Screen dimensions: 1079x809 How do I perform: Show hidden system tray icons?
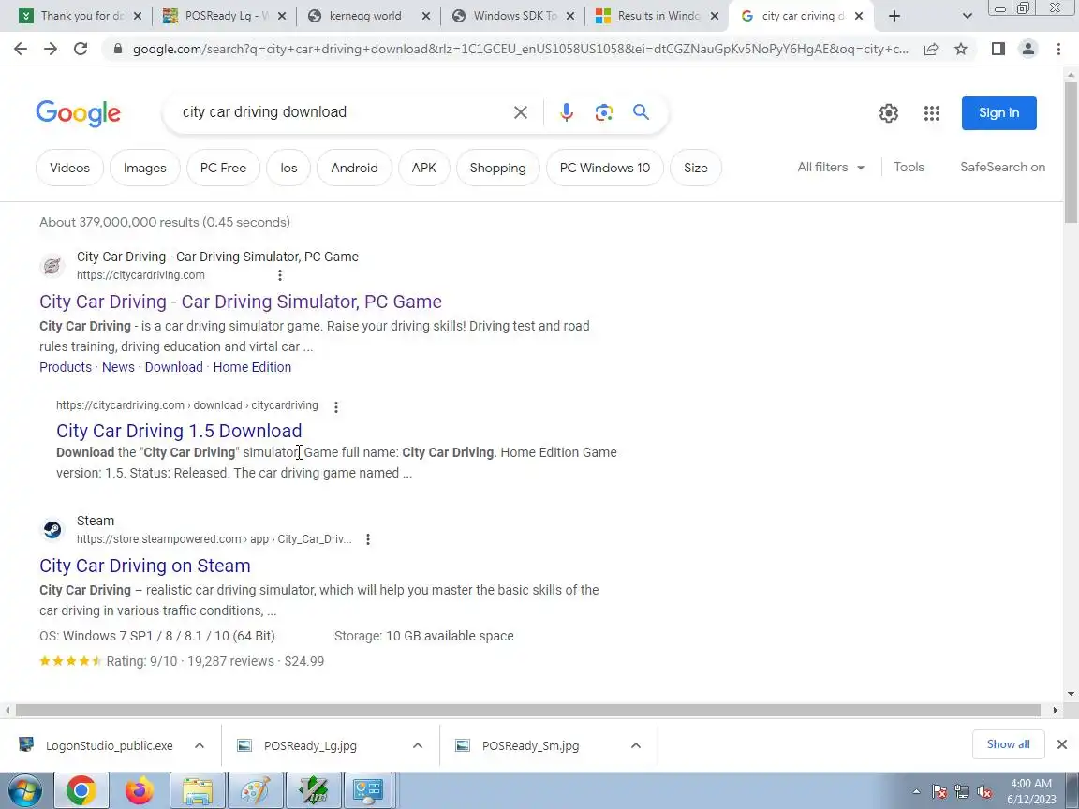(x=916, y=792)
